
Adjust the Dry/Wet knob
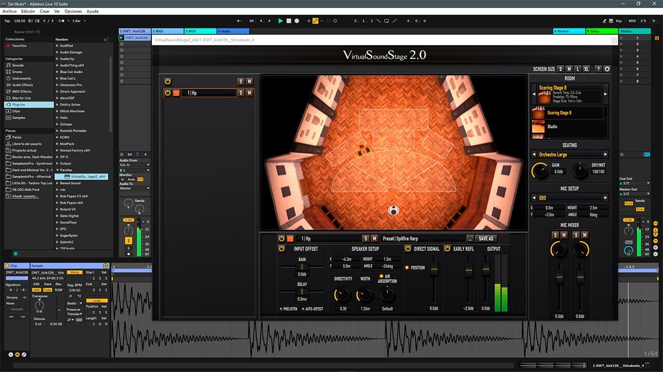pyautogui.click(x=581, y=171)
